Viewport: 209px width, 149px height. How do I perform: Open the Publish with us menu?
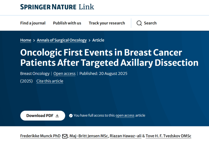[x=67, y=23]
